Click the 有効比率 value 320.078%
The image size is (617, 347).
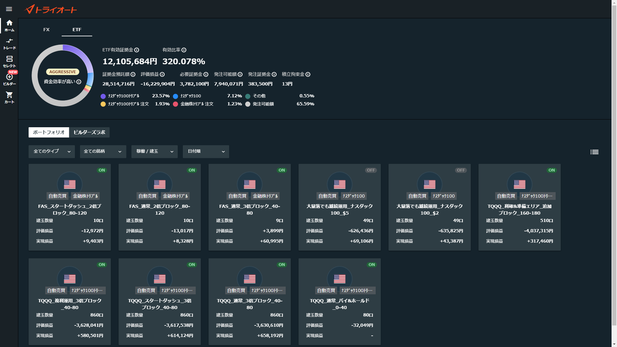pyautogui.click(x=184, y=62)
